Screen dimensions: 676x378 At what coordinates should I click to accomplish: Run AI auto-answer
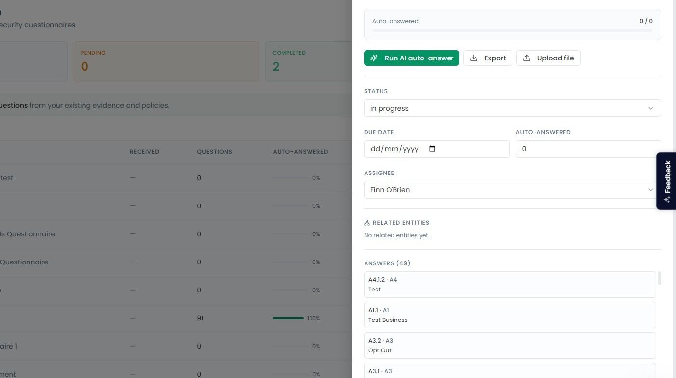(x=412, y=58)
